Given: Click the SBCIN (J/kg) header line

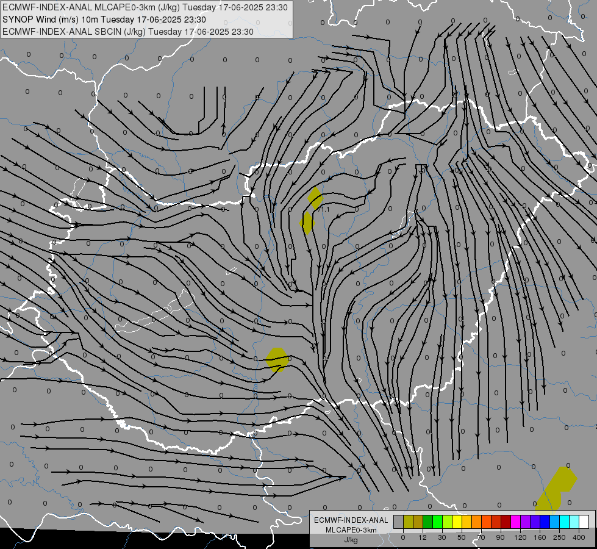Looking at the screenshot, I should click(128, 32).
